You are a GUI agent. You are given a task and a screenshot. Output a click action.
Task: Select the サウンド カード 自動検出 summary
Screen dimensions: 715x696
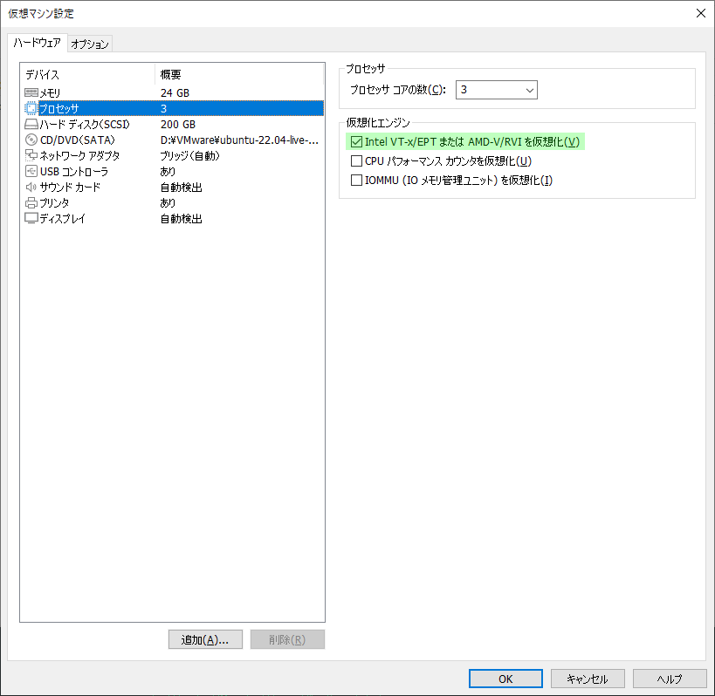181,188
